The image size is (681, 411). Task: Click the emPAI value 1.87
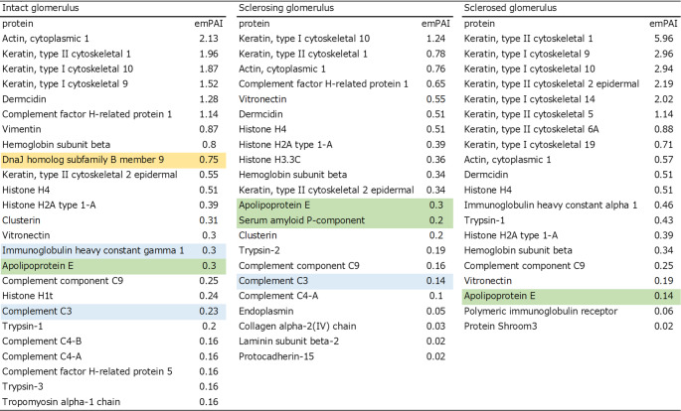tap(209, 68)
